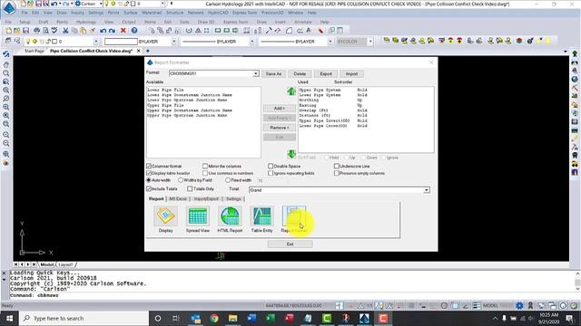Switch to the Layout1 tab
581x326 pixels.
pos(65,264)
